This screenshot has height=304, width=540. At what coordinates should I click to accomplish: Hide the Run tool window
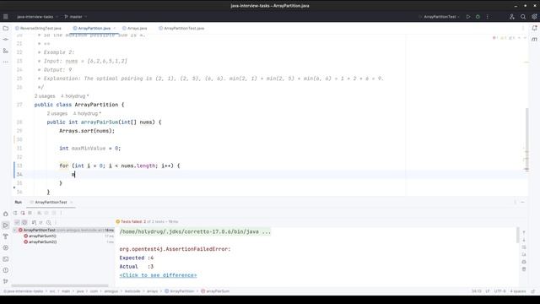tap(523, 203)
